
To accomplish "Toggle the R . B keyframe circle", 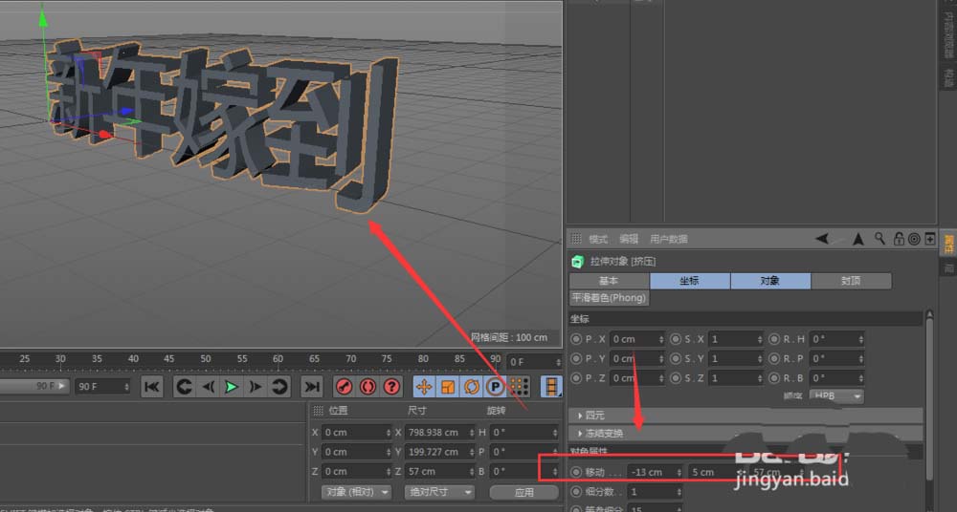I will (x=775, y=378).
